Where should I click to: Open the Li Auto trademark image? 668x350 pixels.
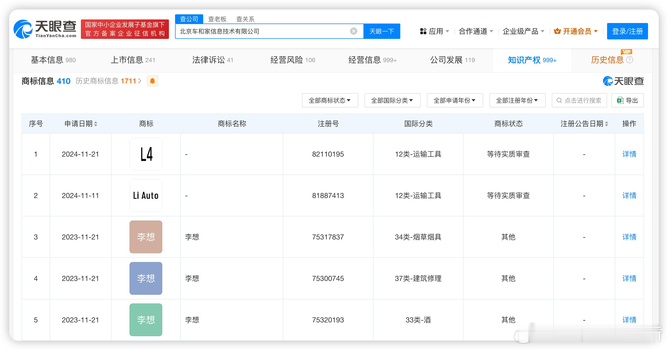coord(146,195)
